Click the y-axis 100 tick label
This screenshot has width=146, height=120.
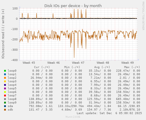pos(15,9)
